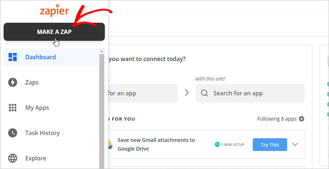Screen dimensions: 329x169
Task: Select the Dashboard grid icon
Action: tap(13, 57)
